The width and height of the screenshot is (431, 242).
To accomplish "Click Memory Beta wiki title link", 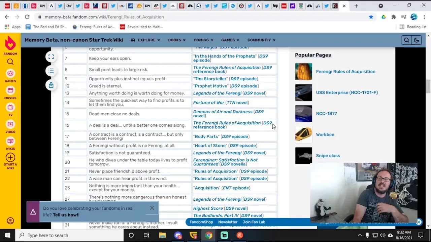I will tap(74, 40).
